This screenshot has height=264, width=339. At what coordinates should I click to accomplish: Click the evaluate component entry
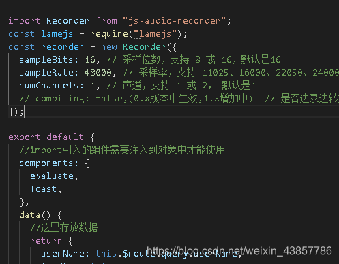[x=52, y=176]
